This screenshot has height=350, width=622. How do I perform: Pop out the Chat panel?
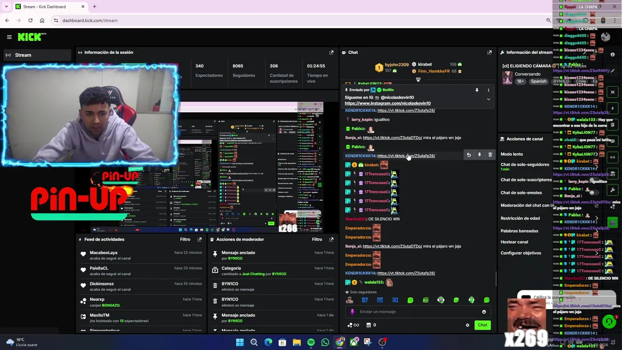tap(489, 52)
